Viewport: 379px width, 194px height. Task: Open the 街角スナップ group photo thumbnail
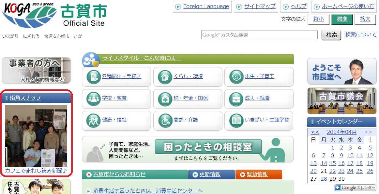point(36,136)
